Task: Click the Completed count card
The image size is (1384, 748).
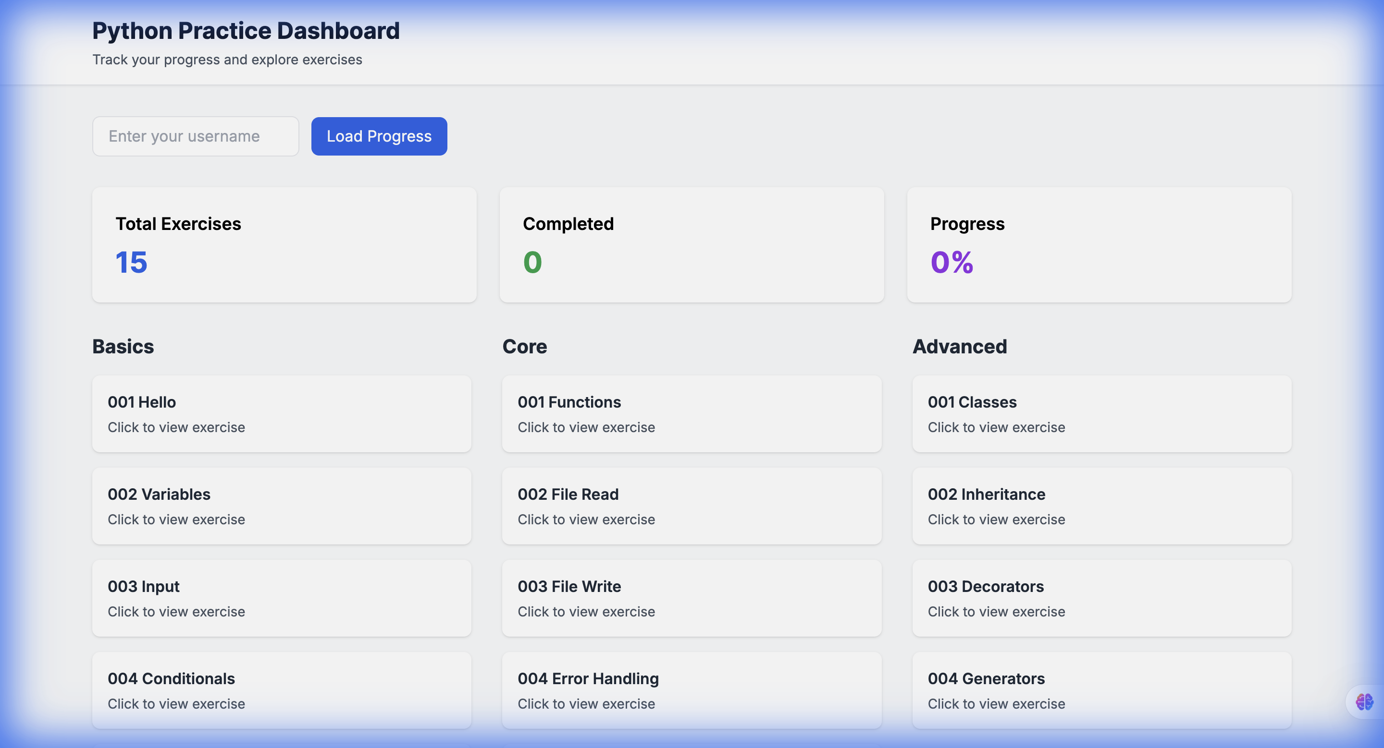Action: (x=692, y=245)
